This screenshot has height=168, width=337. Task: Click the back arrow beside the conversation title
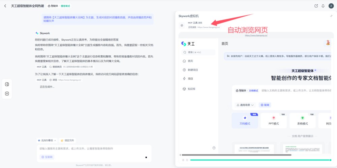point(5,6)
